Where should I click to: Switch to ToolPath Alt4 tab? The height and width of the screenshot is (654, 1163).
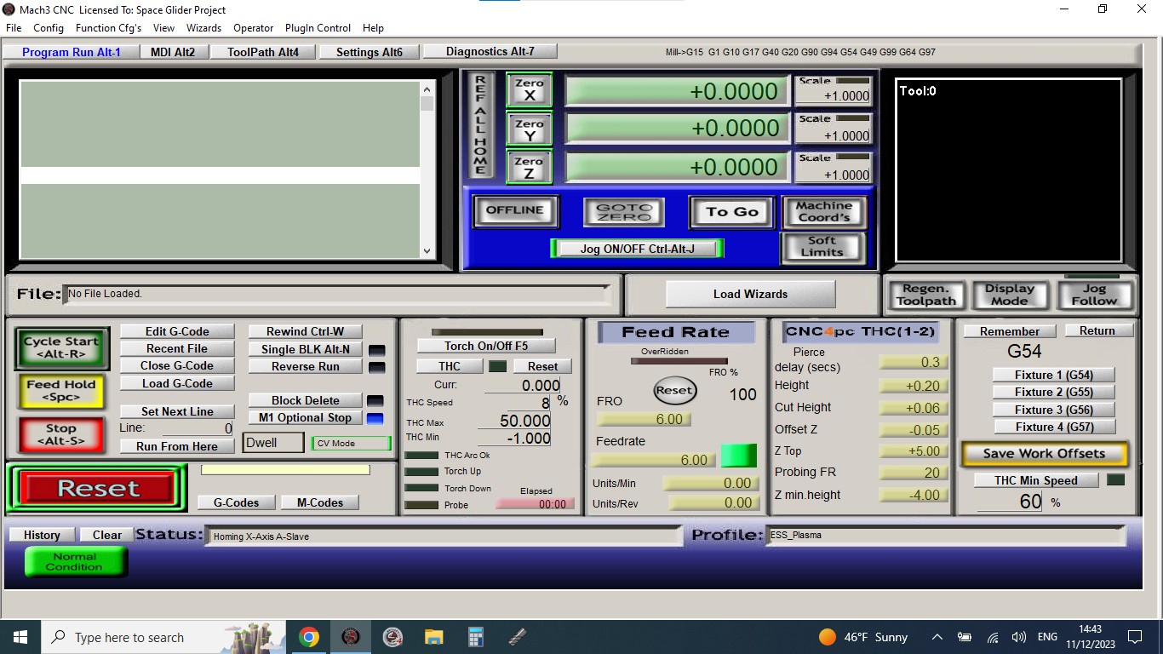(x=263, y=52)
